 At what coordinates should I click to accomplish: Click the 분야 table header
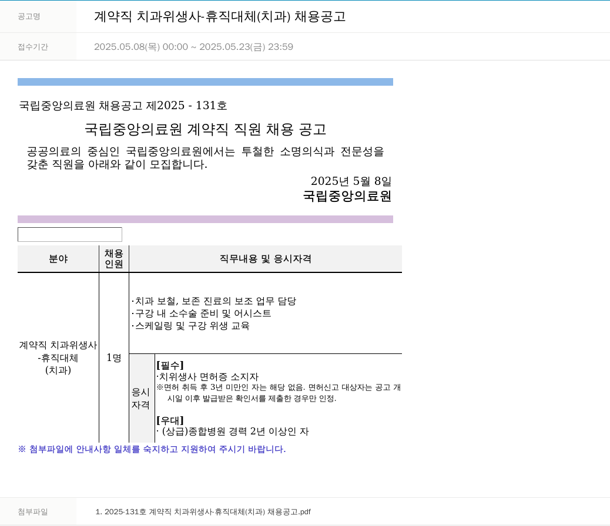(58, 259)
